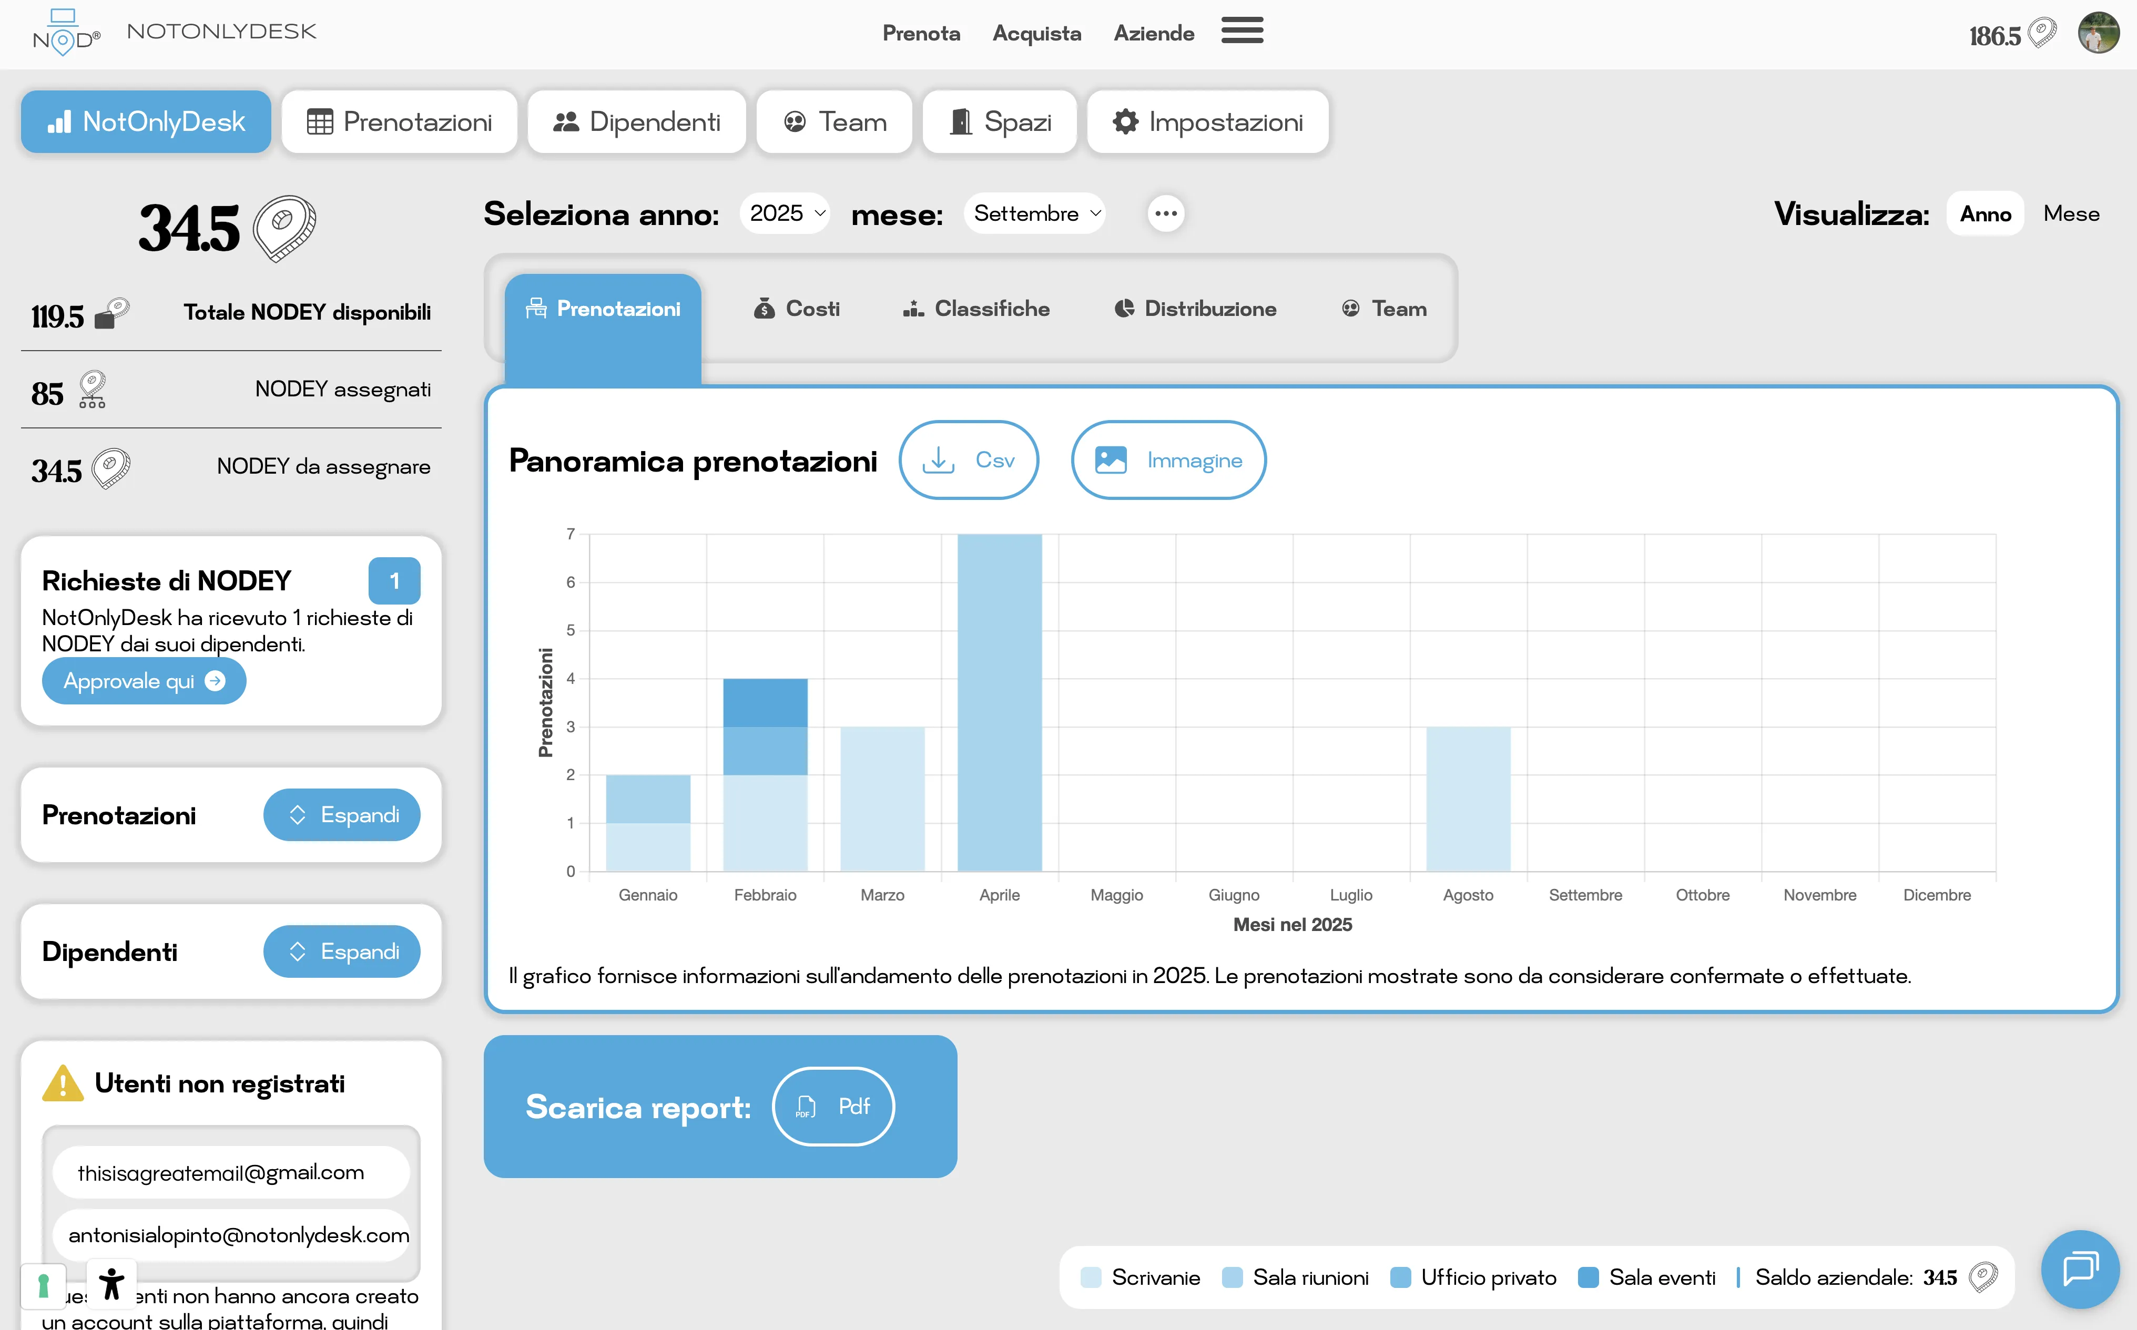Download chart data as Csv
2137x1330 pixels.
coord(969,460)
